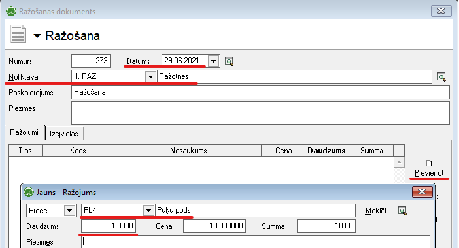
Task: Click the Noliktava code field '1. RAZ'
Action: pos(109,77)
